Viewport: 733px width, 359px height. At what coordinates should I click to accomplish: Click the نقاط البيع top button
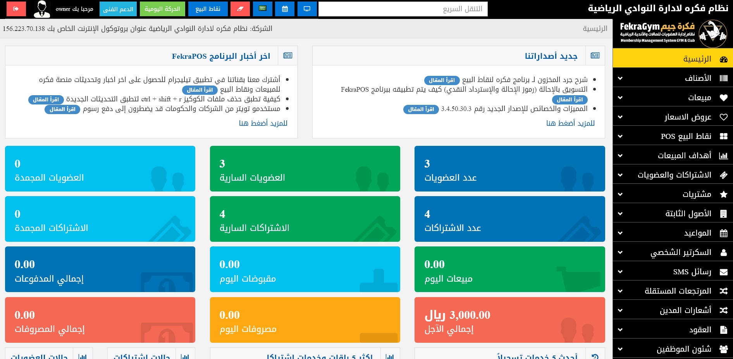(x=208, y=9)
